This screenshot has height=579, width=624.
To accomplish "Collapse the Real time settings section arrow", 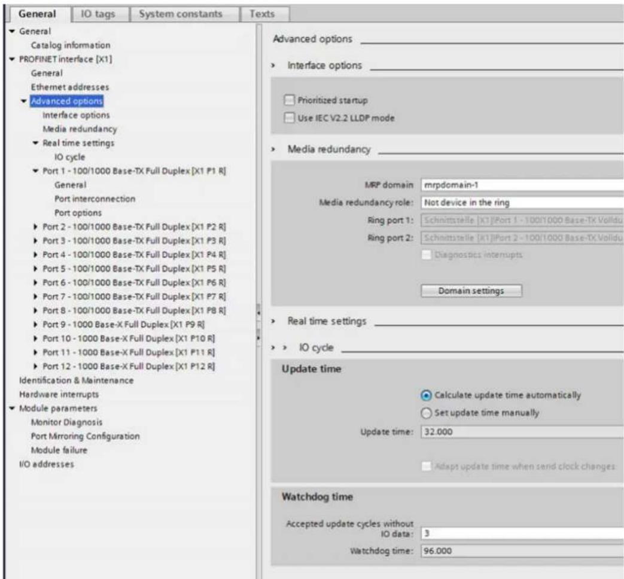I will point(273,321).
